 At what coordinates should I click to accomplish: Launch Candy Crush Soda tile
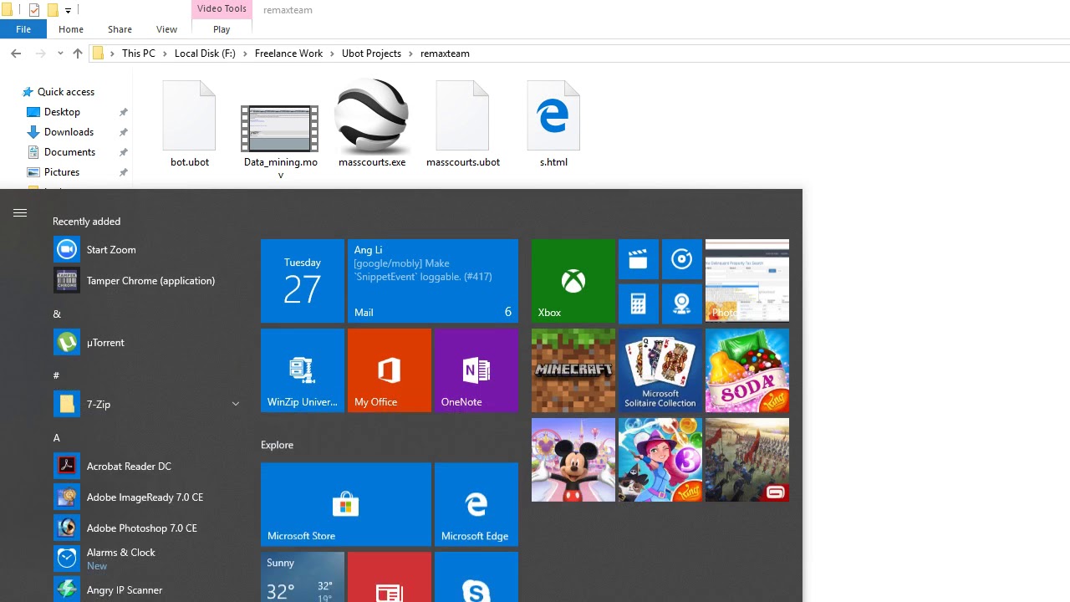coord(746,370)
